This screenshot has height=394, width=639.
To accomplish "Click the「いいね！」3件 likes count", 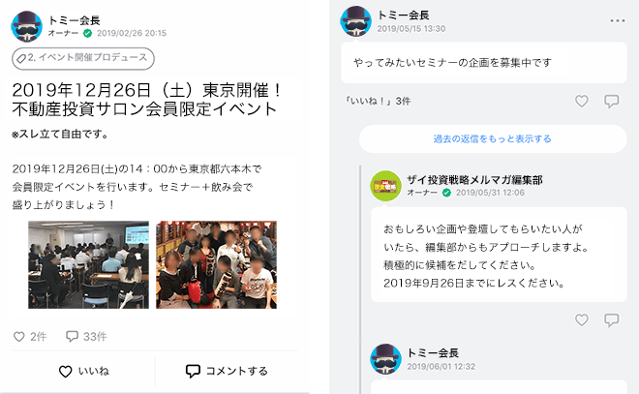I will [x=378, y=101].
